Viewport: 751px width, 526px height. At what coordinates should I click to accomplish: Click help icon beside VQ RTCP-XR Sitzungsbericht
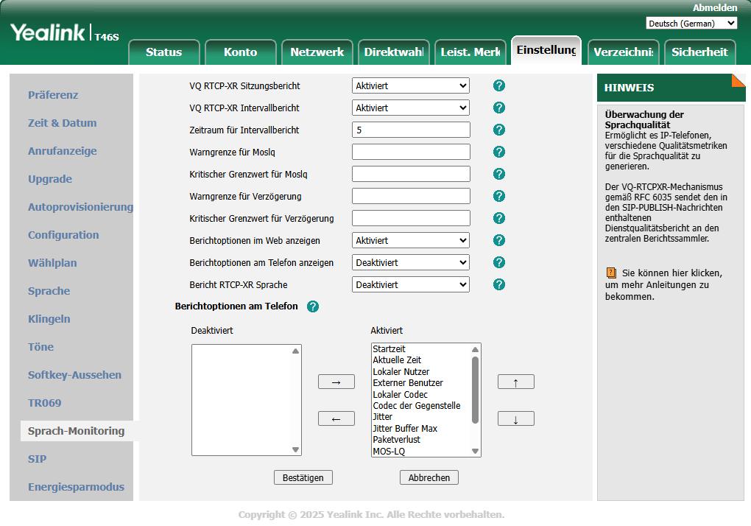pos(498,85)
